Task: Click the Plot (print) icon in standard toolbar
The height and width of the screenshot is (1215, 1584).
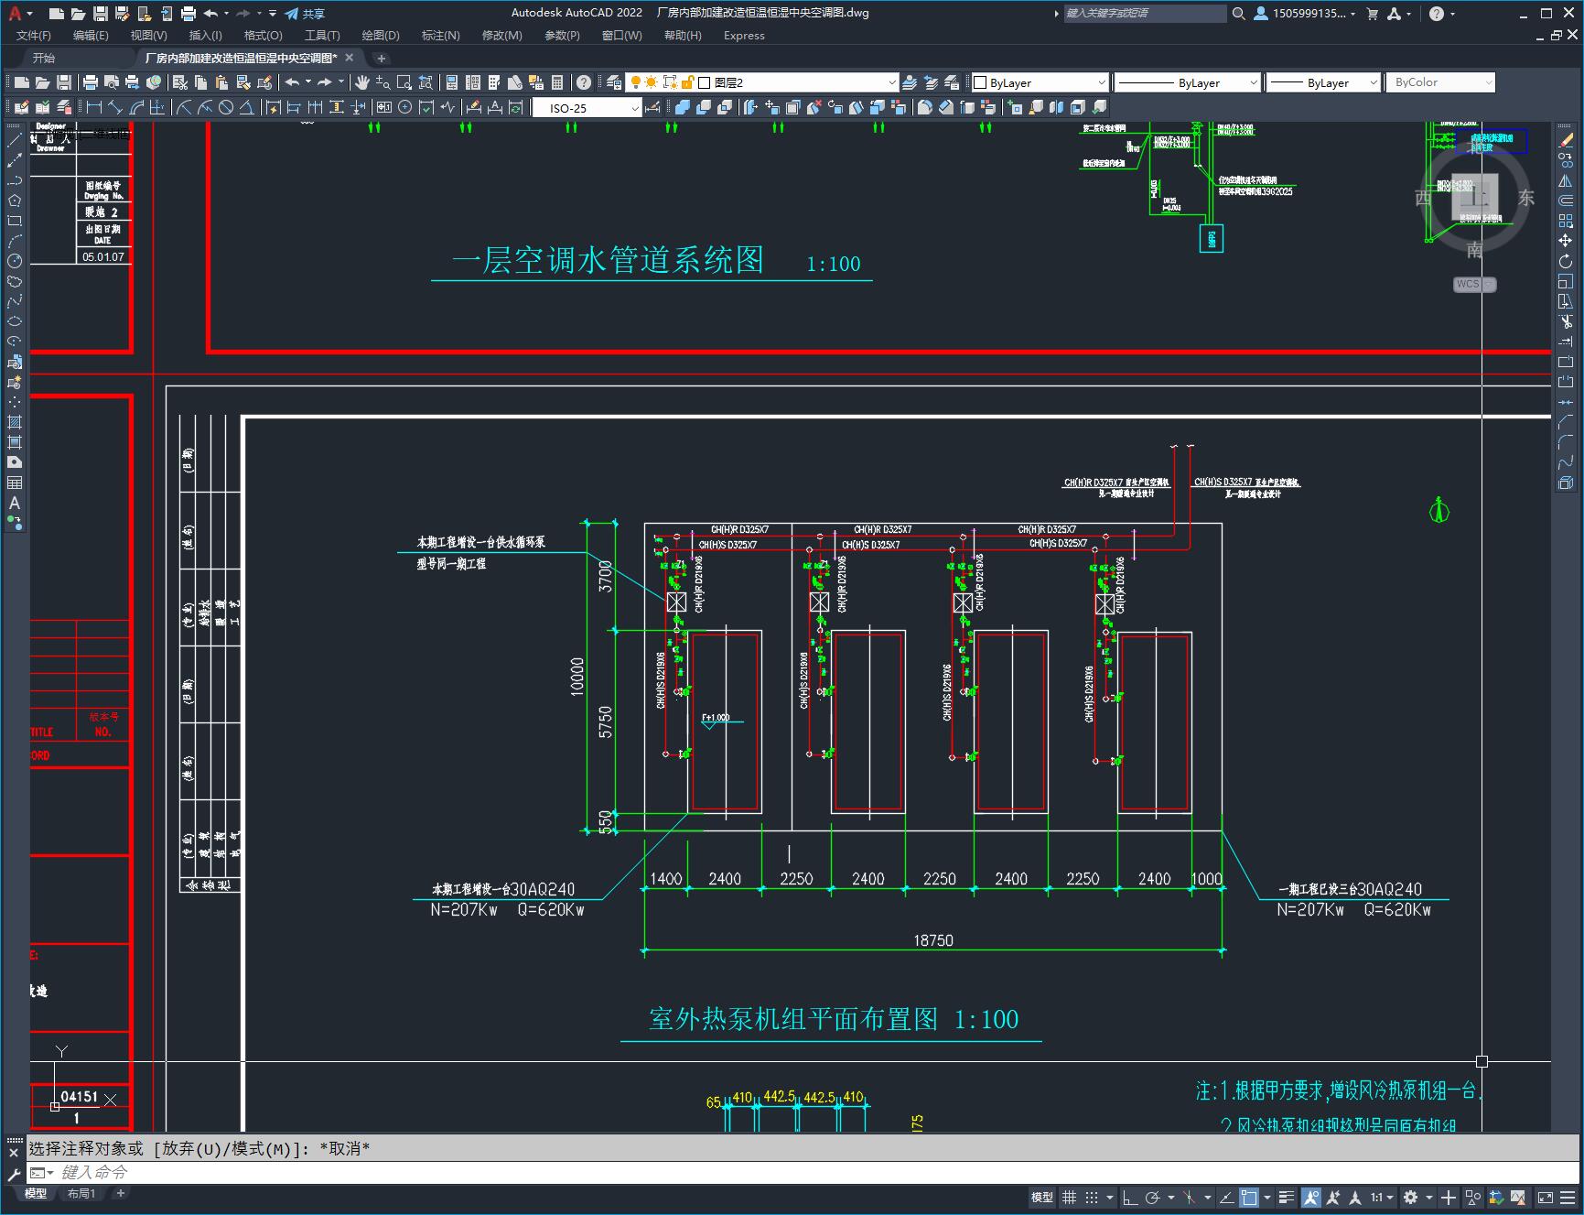Action: (x=91, y=82)
